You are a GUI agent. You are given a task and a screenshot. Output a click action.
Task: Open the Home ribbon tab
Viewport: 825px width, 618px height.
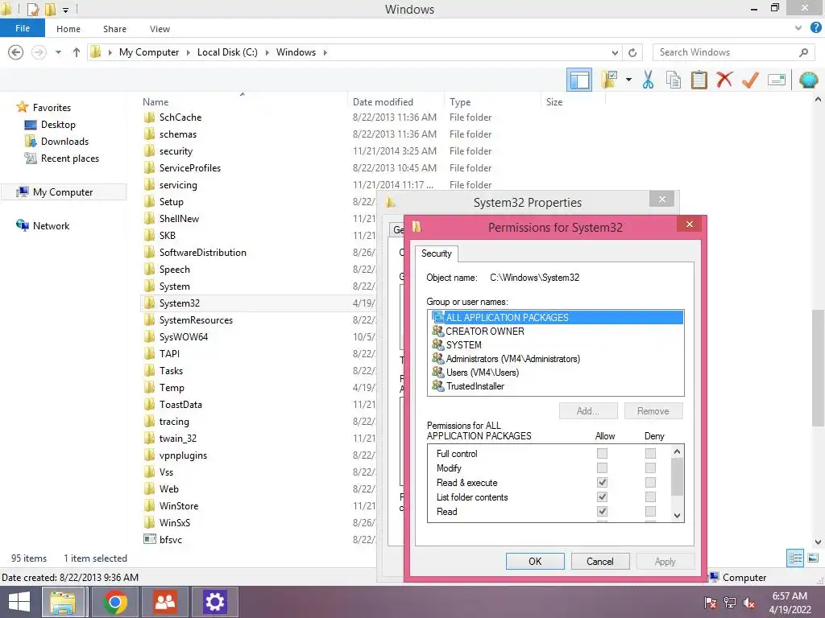point(68,29)
